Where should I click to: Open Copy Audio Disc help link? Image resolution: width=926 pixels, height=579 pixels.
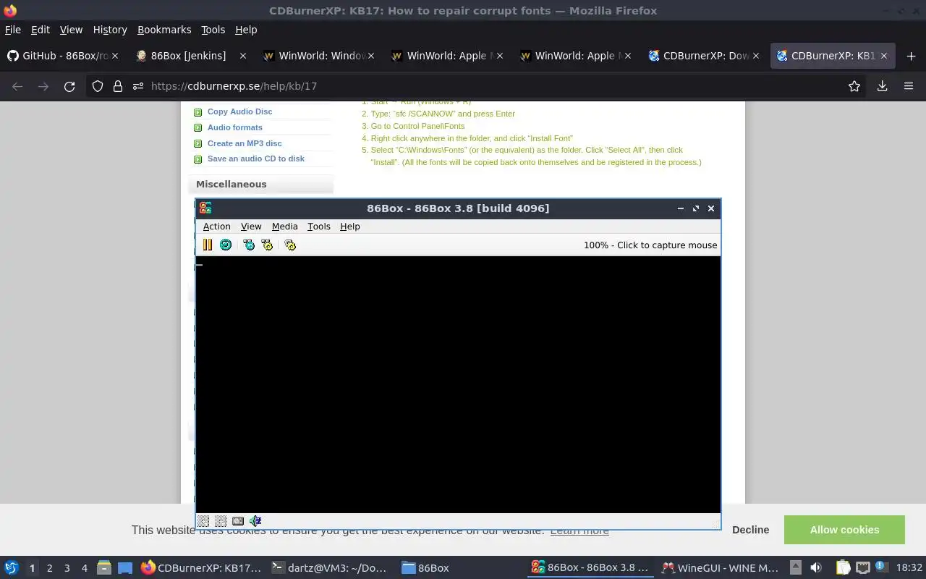point(239,111)
